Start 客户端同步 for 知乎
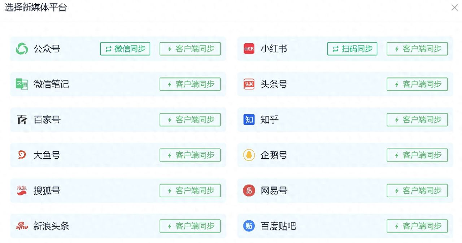The image size is (462, 243). pos(417,120)
